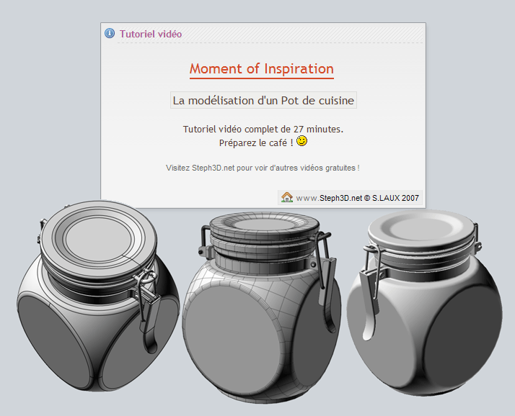515x416 pixels.
Task: Open the Moment of Inspiration link
Action: [261, 69]
